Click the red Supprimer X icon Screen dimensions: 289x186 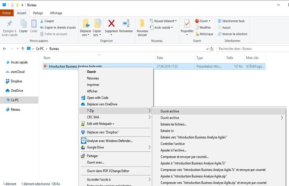pos(111,24)
